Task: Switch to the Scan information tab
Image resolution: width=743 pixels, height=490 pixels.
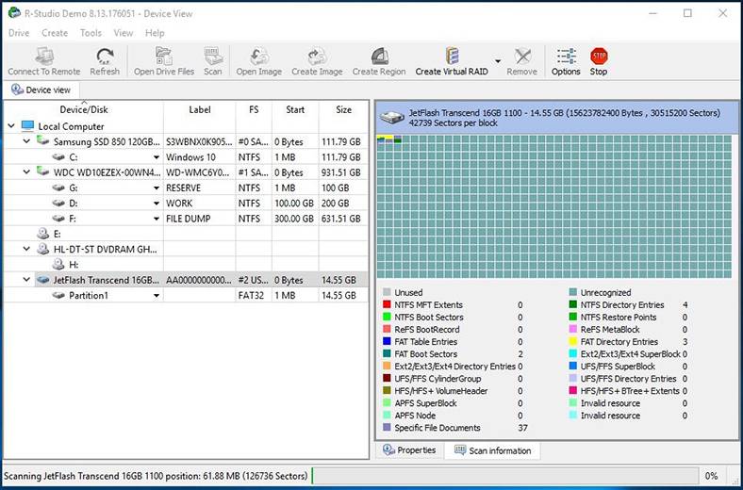Action: (x=493, y=450)
